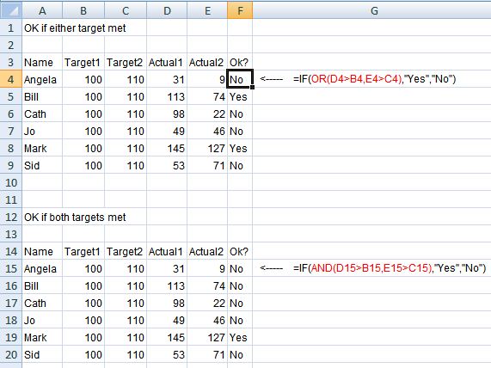Screen dimensions: 491x368
Task: Click Bill's Yes result in row 5
Action: pos(238,97)
